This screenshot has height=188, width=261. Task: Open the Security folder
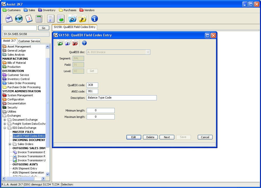(x=10, y=107)
